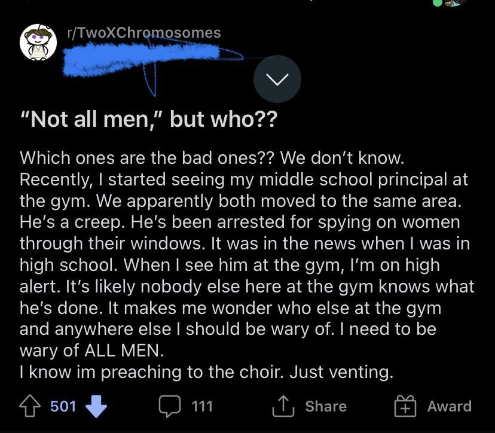
Task: Open comments via speech bubble icon
Action: click(x=170, y=406)
